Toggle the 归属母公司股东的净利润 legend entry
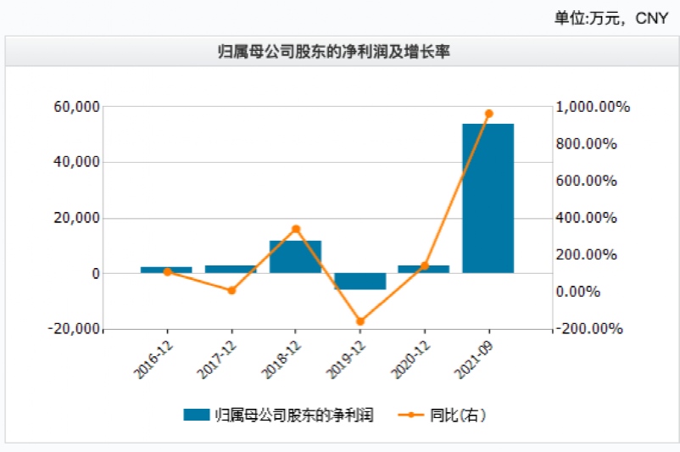Image resolution: width=680 pixels, height=452 pixels. click(x=293, y=415)
